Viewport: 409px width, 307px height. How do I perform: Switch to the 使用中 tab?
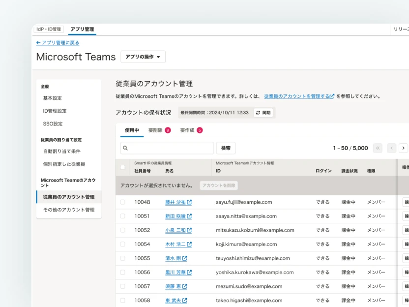tap(132, 130)
